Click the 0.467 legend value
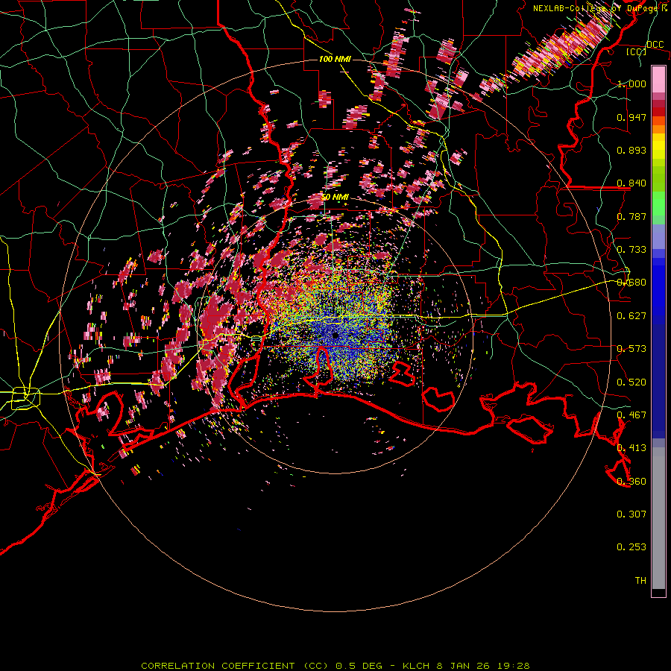This screenshot has height=671, width=671. [x=631, y=415]
